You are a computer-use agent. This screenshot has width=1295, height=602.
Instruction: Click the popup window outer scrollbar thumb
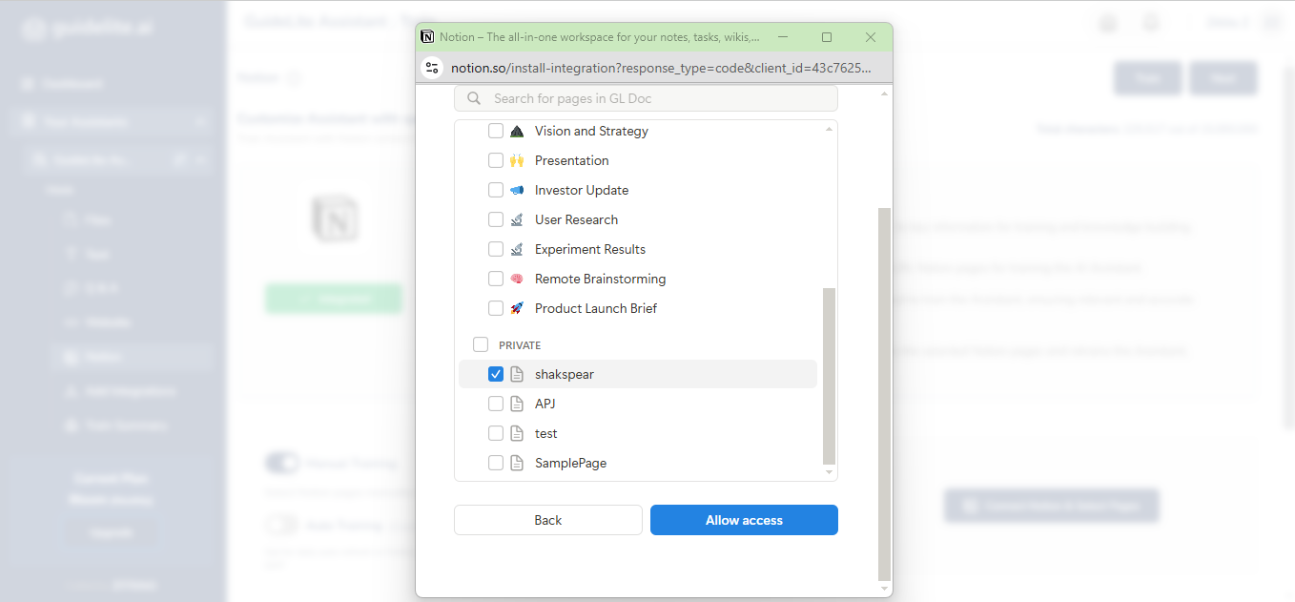(884, 394)
